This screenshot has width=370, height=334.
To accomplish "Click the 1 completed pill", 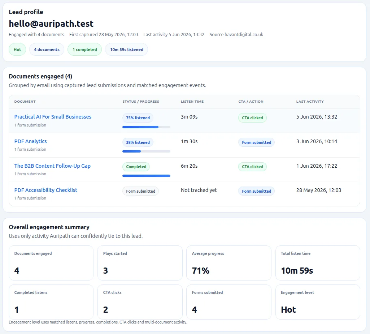I will pyautogui.click(x=85, y=50).
